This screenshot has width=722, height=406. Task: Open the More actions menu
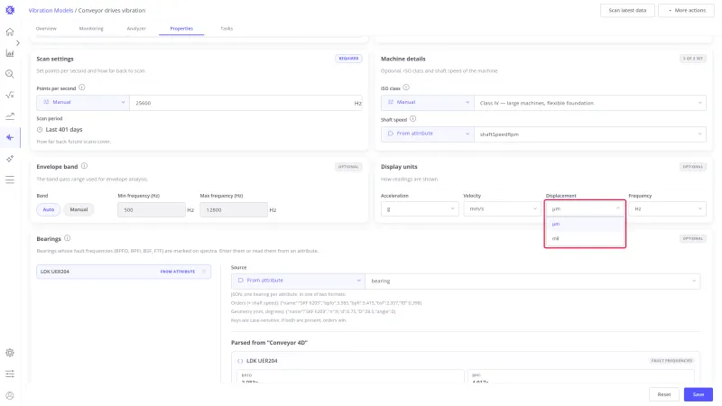(686, 10)
